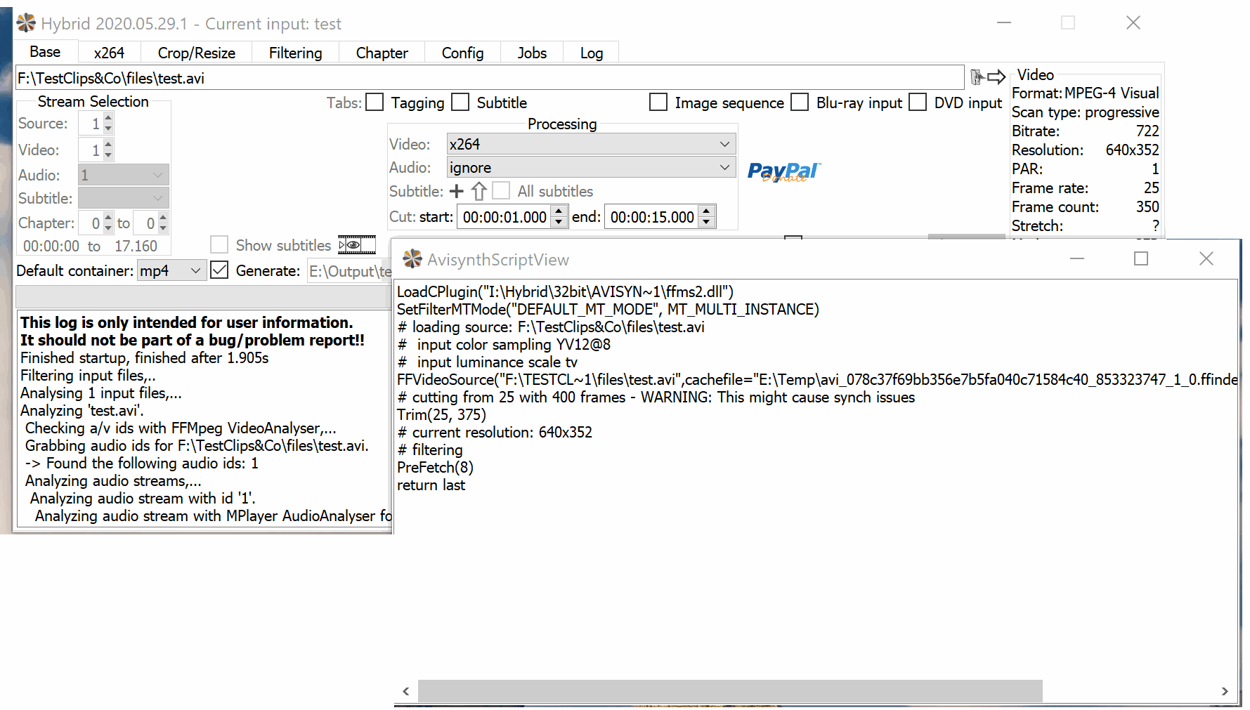Switch to the Crop/Resize tab
Viewport: 1250px width, 710px height.
[x=196, y=53]
